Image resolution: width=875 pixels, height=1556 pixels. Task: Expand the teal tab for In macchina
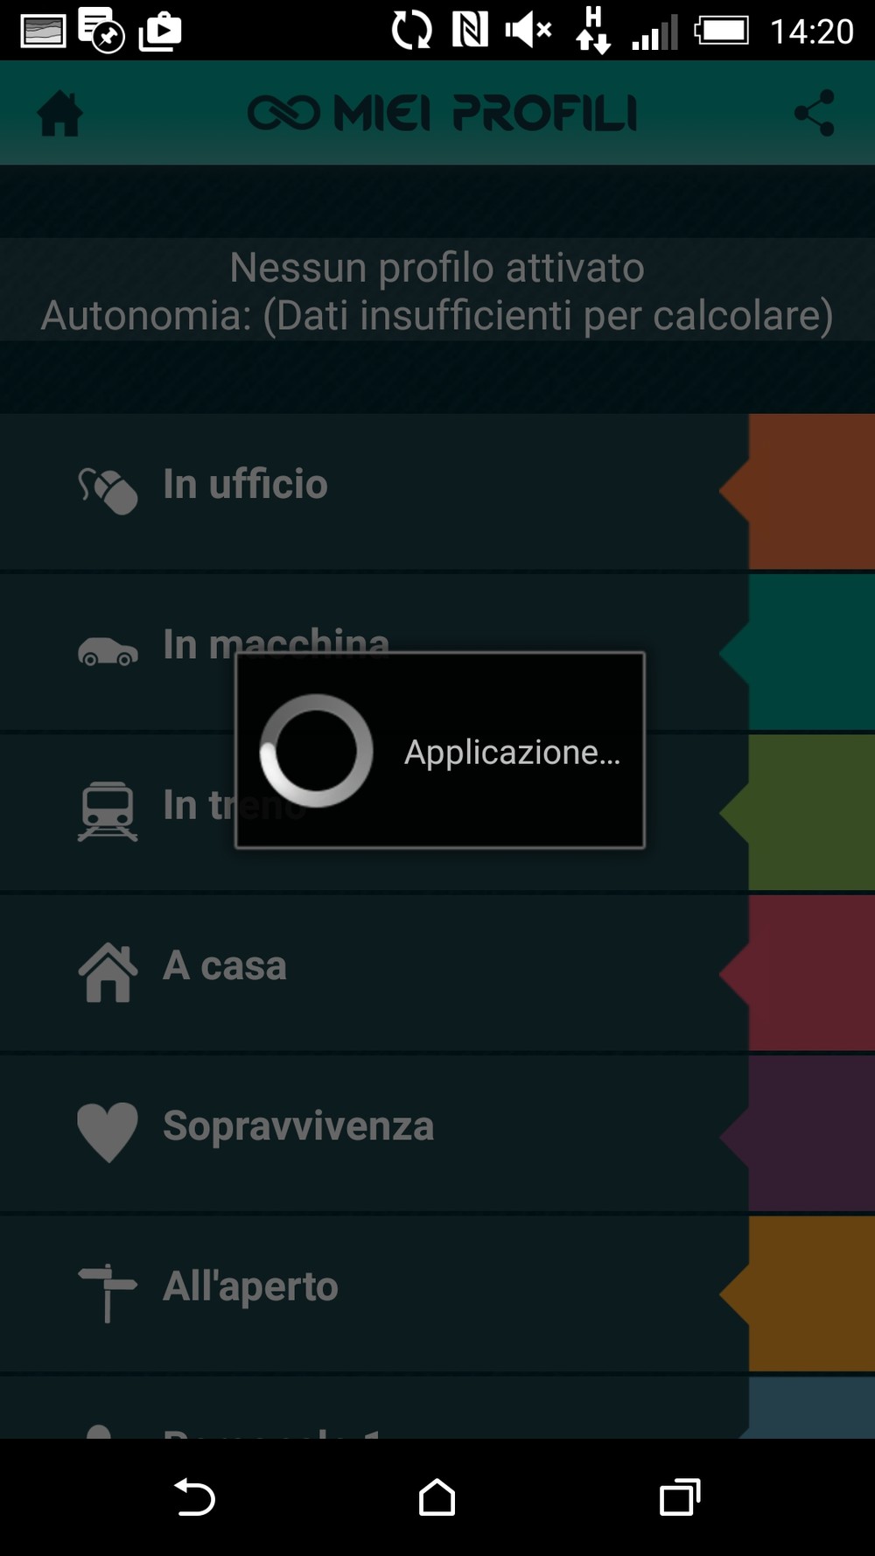(x=797, y=652)
